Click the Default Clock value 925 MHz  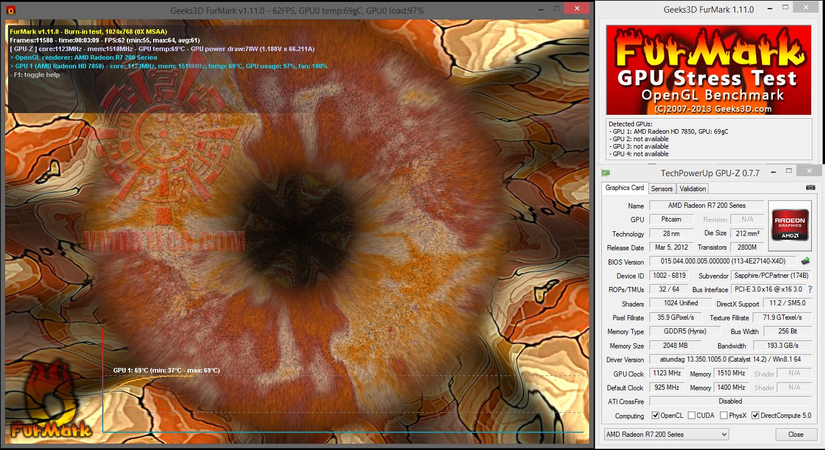click(x=667, y=387)
